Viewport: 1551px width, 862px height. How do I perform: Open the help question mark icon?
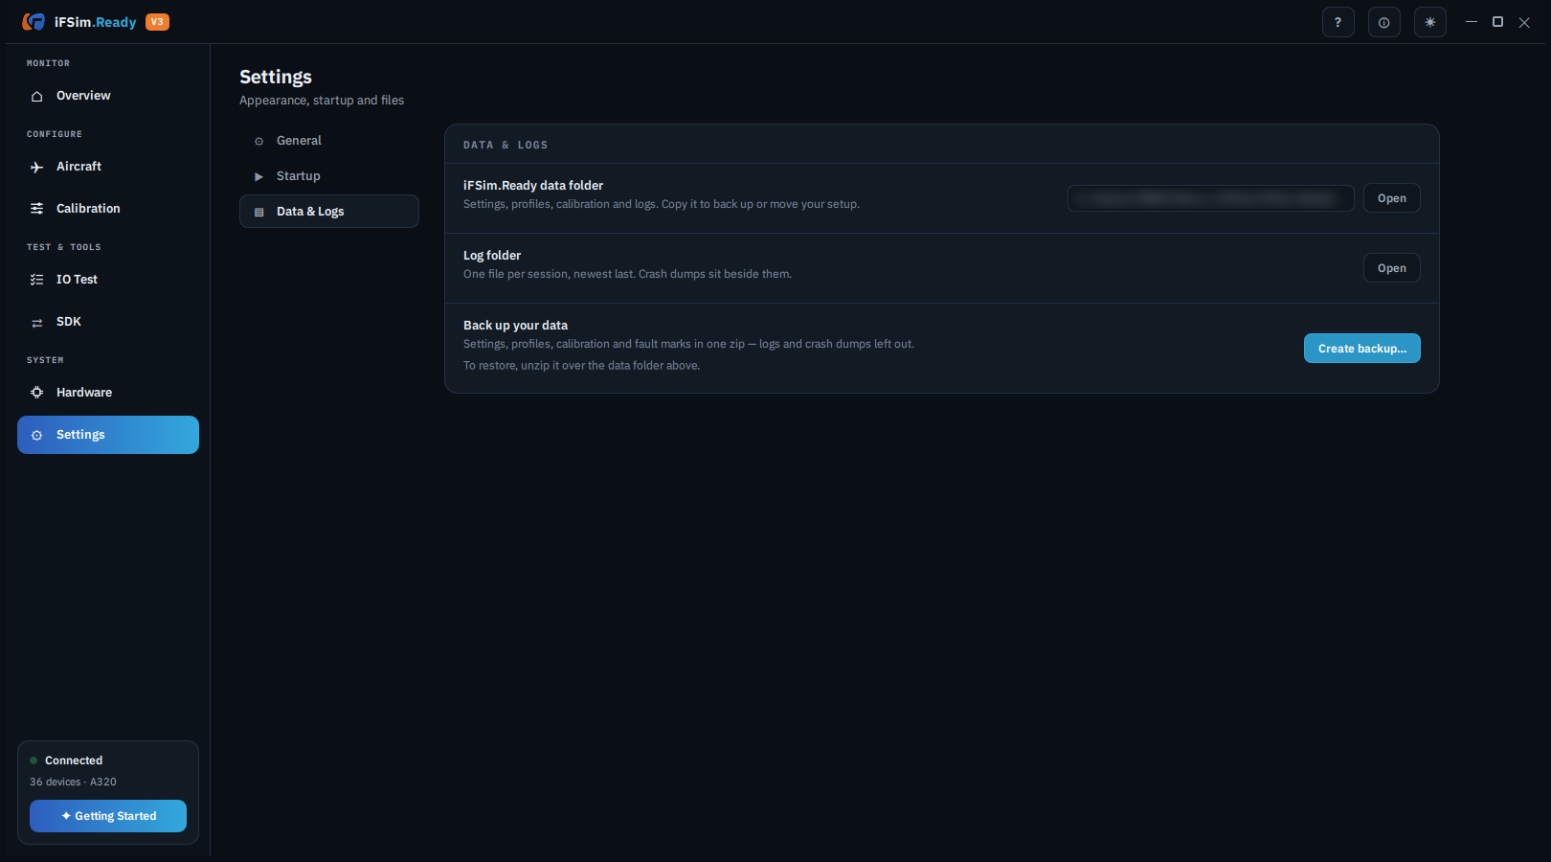[x=1337, y=22]
